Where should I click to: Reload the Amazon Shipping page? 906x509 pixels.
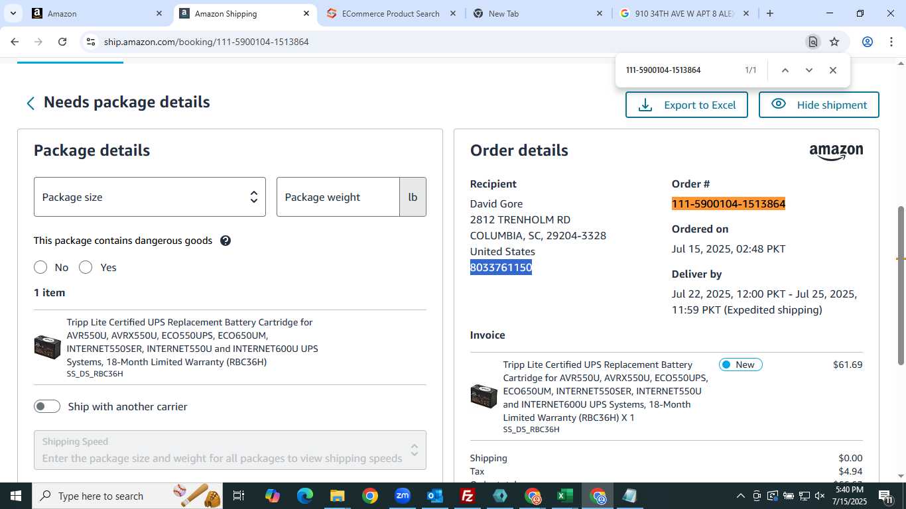click(x=62, y=42)
